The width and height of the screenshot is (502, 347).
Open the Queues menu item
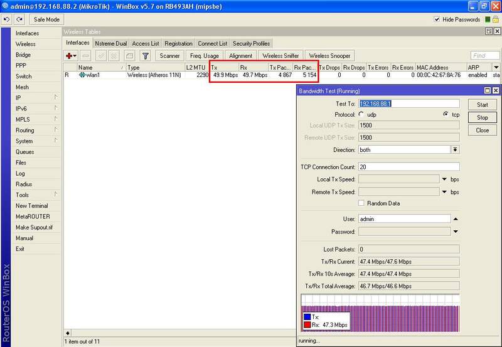point(36,152)
